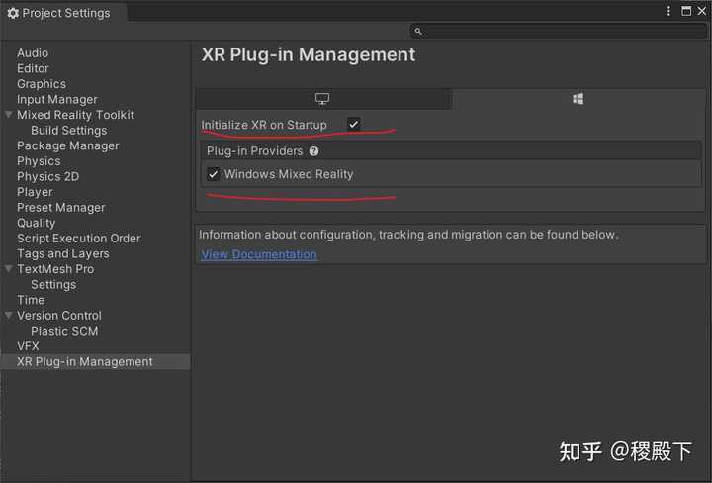Click the Project Settings gear icon
This screenshot has height=483, width=712.
13,13
